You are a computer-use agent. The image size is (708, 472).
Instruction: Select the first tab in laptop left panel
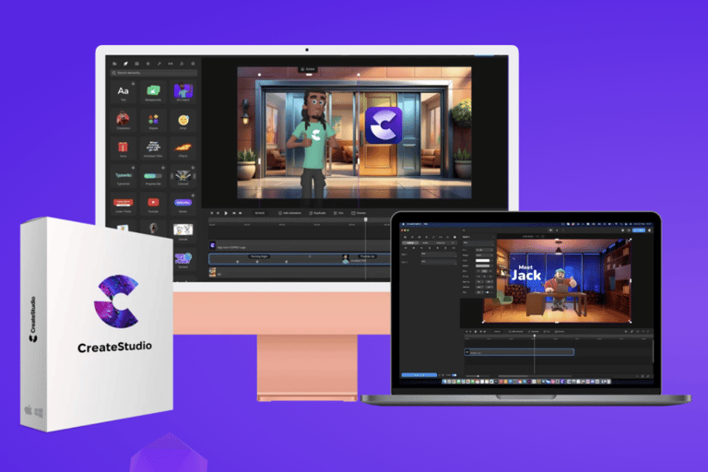(x=410, y=243)
